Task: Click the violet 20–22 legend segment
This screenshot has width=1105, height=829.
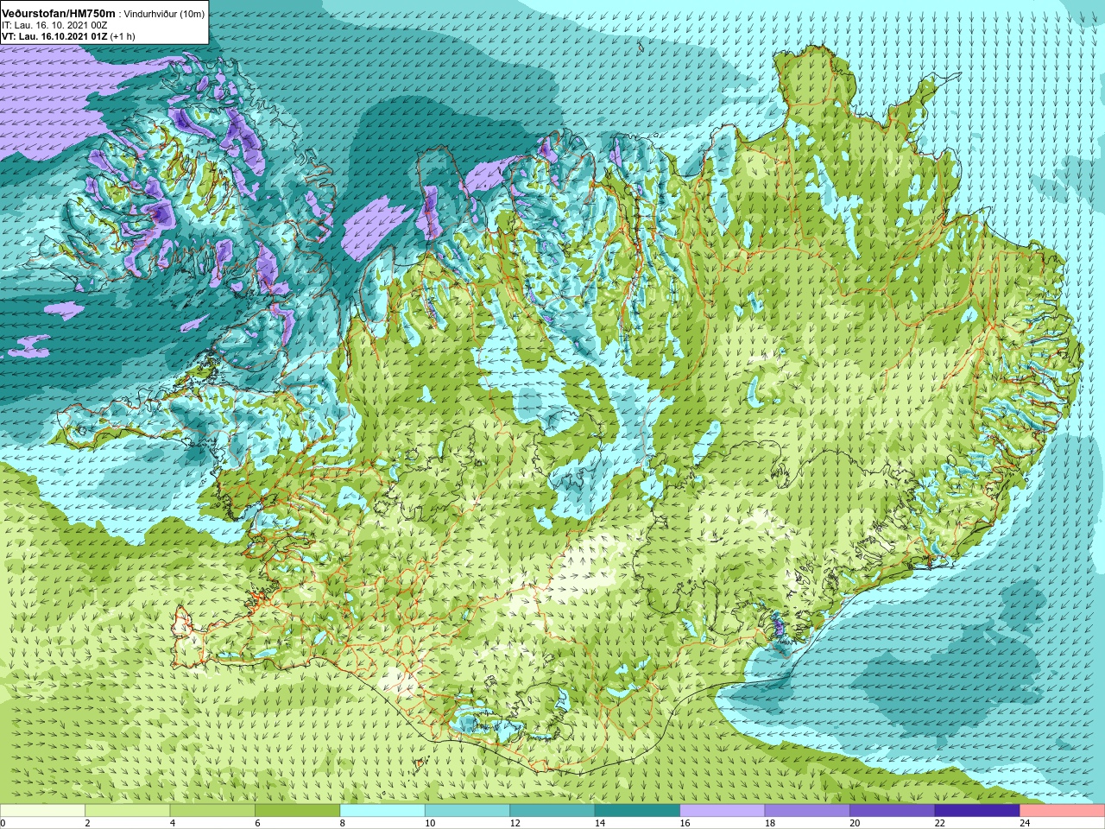Action: (x=892, y=810)
